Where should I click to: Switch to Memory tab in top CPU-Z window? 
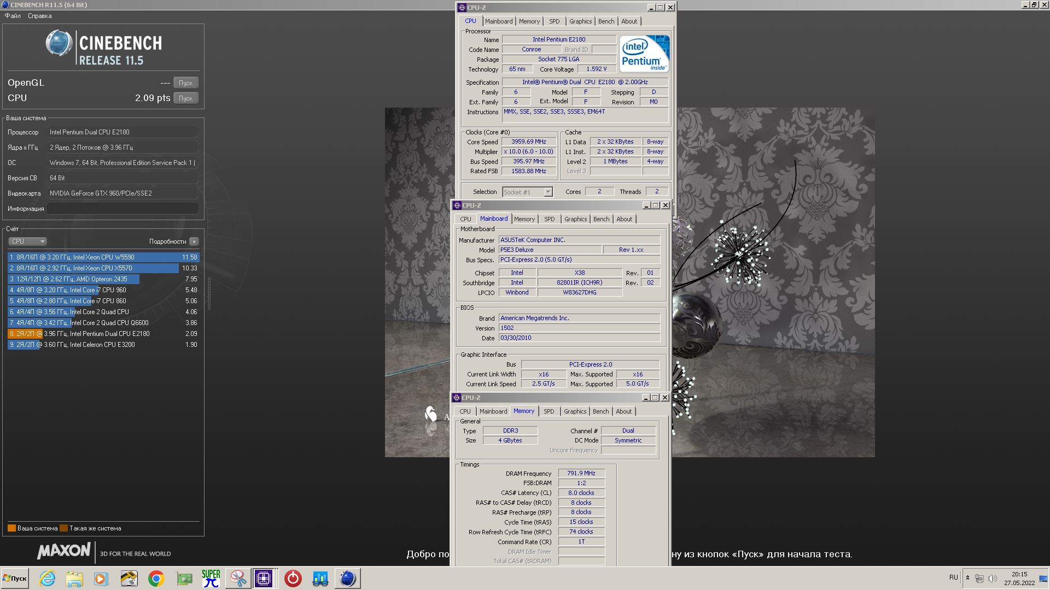pos(529,21)
